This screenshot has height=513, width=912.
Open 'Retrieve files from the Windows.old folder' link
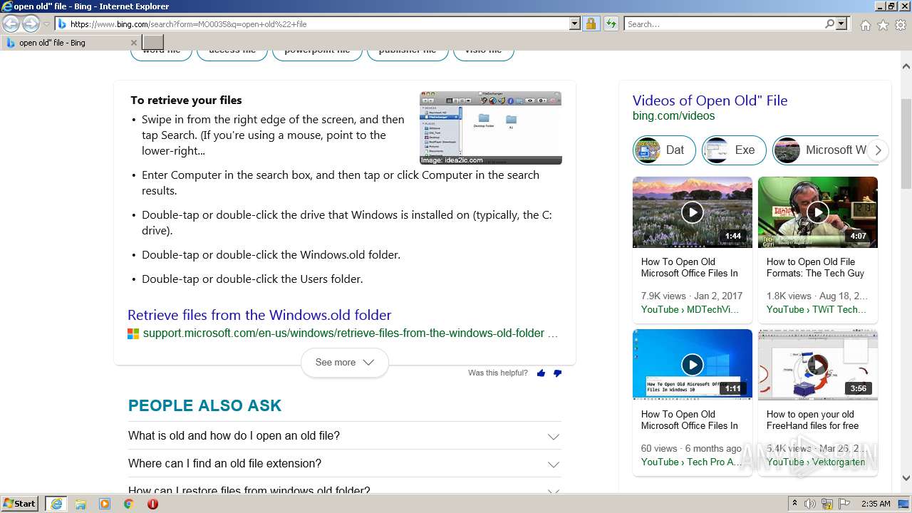click(259, 315)
